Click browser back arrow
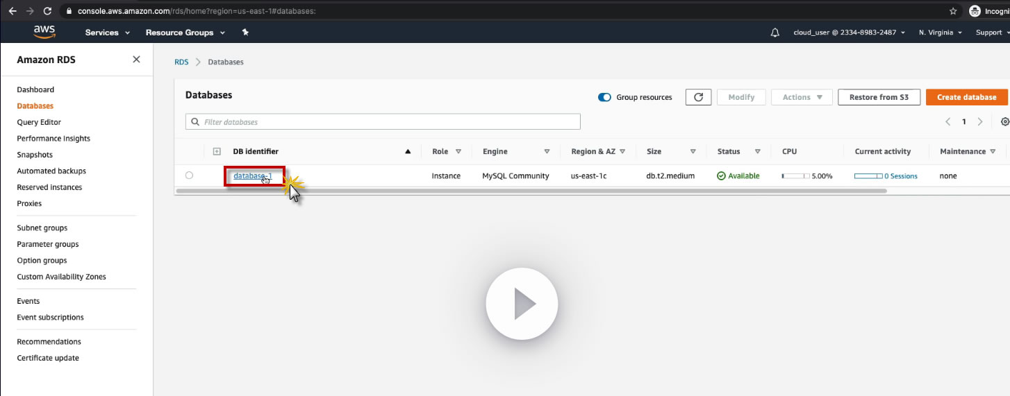The image size is (1010, 396). [x=13, y=11]
